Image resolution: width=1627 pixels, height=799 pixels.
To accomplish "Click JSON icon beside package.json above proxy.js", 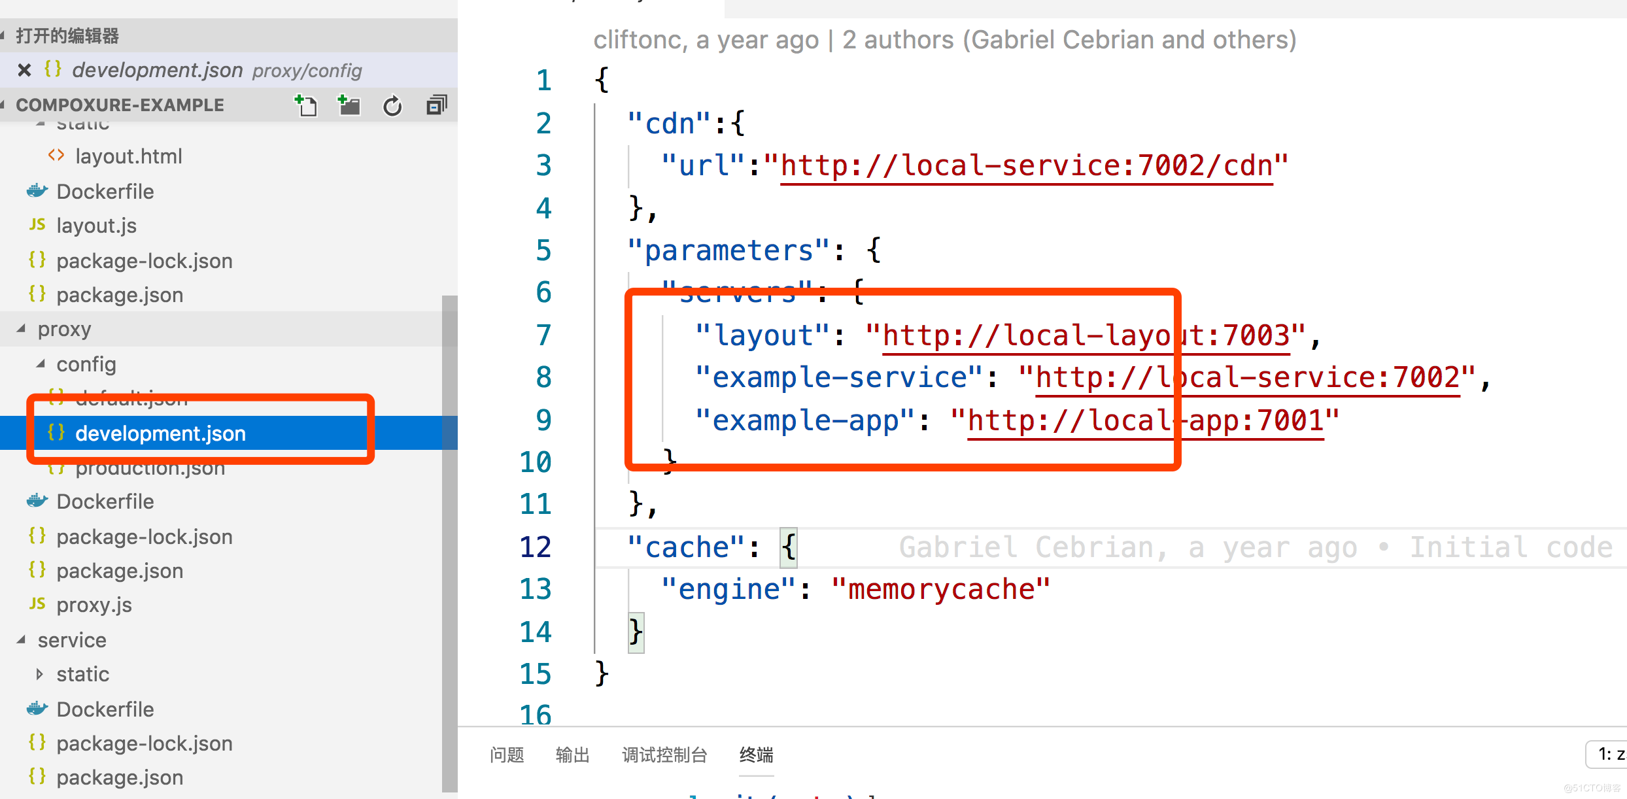I will [37, 569].
